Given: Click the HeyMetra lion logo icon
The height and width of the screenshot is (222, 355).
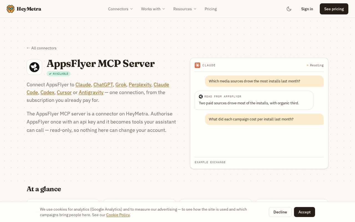Looking at the screenshot, I should click(11, 9).
